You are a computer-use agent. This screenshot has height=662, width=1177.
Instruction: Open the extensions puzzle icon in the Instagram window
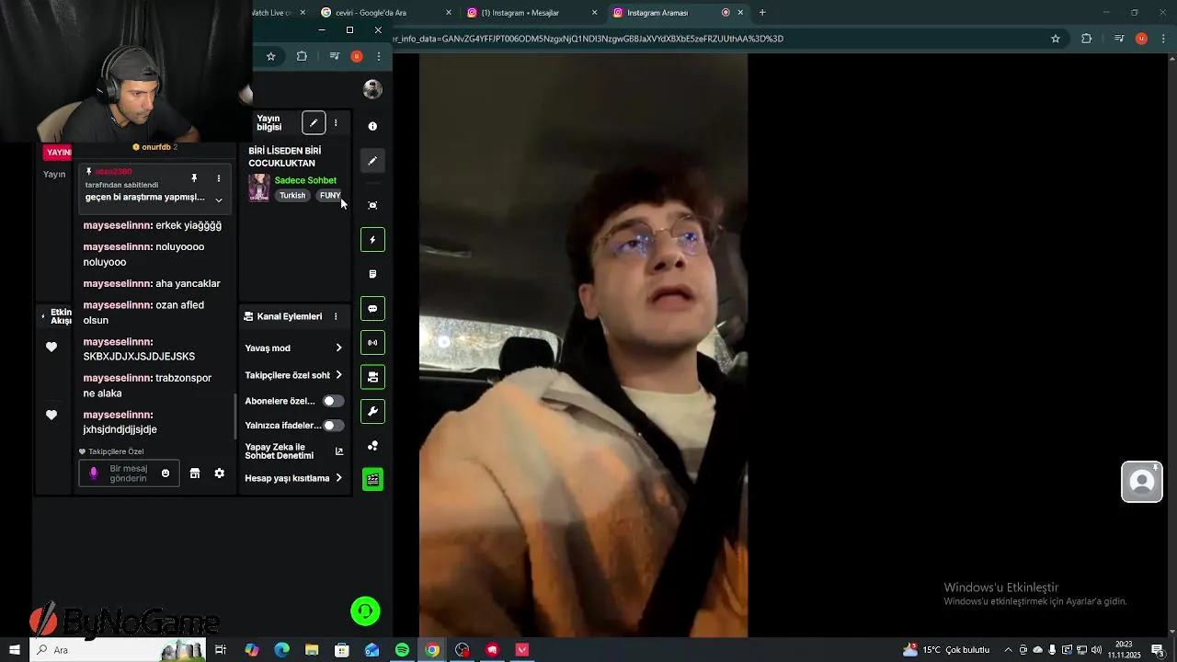[1087, 39]
